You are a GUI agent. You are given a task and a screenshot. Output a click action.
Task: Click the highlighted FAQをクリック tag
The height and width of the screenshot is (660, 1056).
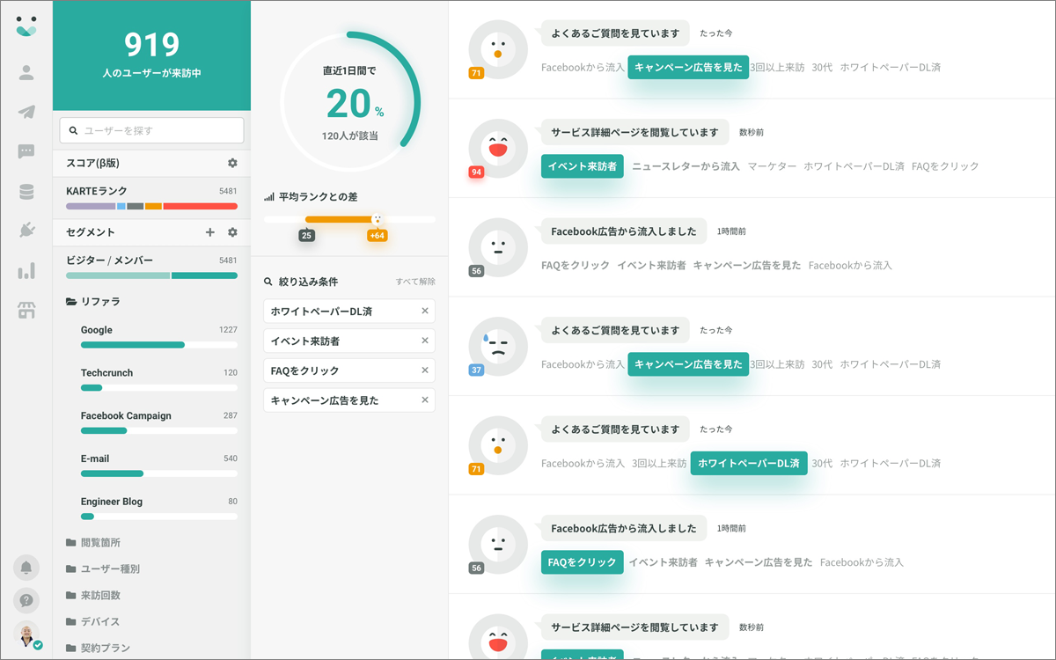pos(583,562)
